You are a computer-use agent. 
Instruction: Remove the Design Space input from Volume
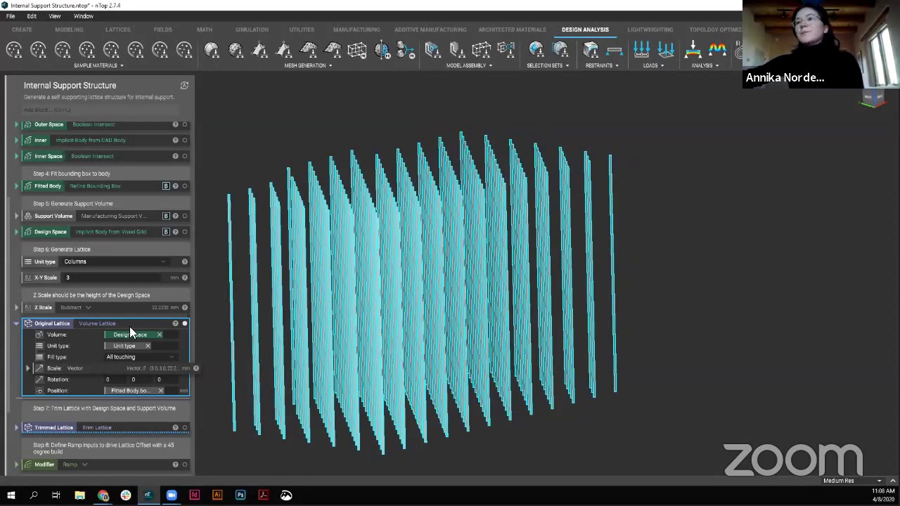click(160, 335)
